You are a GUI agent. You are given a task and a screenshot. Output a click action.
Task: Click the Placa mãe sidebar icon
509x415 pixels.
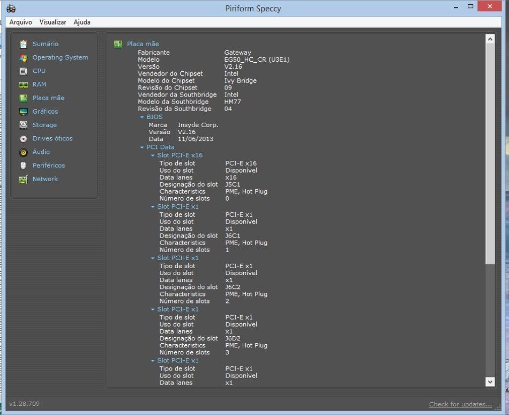[24, 98]
